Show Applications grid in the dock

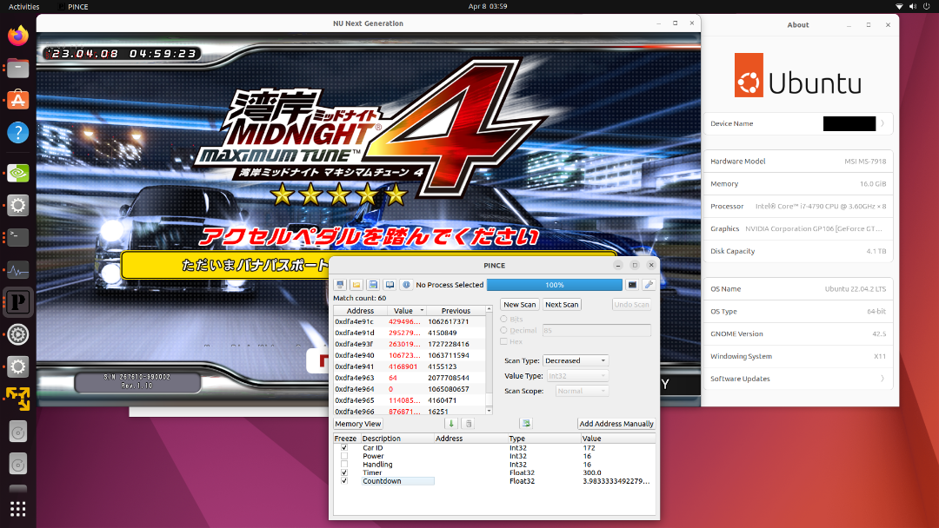pyautogui.click(x=18, y=509)
